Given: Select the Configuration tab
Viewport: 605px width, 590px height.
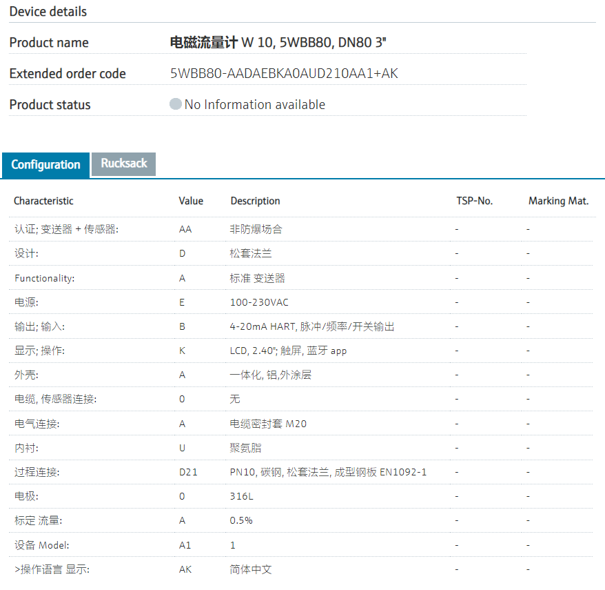Looking at the screenshot, I should pos(45,165).
